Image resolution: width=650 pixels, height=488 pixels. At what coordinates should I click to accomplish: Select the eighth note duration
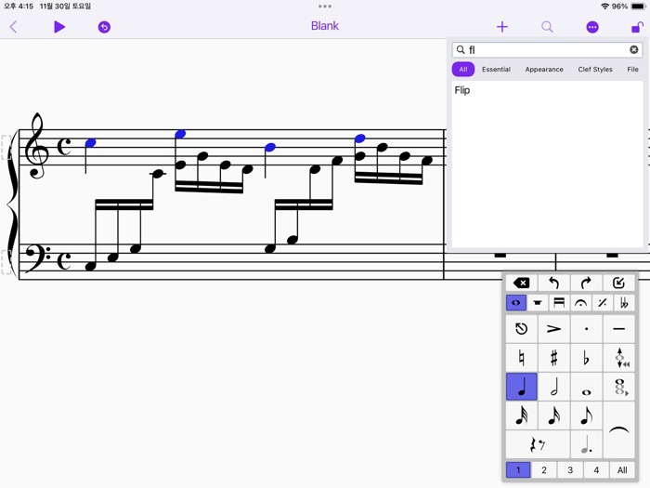[x=586, y=415]
